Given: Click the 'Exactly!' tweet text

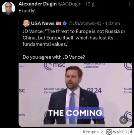Looking at the screenshot, I should click(27, 11).
